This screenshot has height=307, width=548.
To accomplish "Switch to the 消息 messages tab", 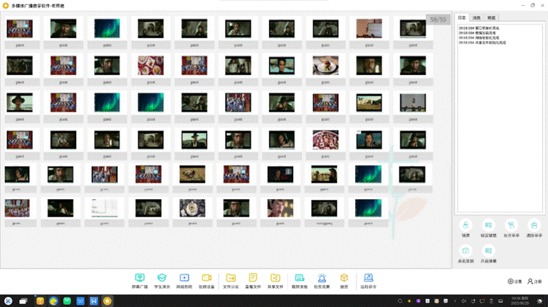I will pos(476,17).
